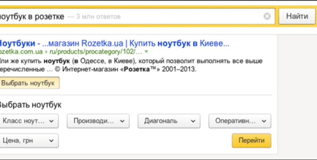Click the green arrow next to result URL
Image resolution: width=317 pixels, height=160 pixels.
pyautogui.click(x=146, y=52)
